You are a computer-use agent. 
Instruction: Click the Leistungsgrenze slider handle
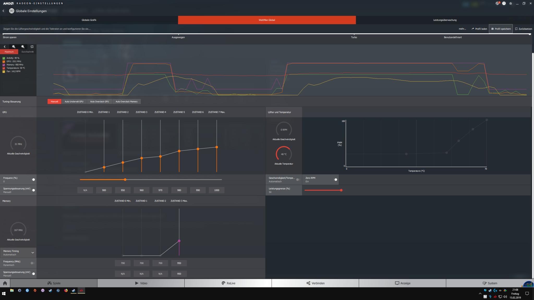click(341, 190)
